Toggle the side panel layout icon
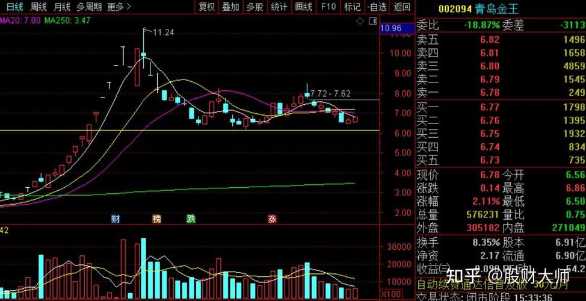Viewport: 586px width, 301px height. tap(373, 21)
